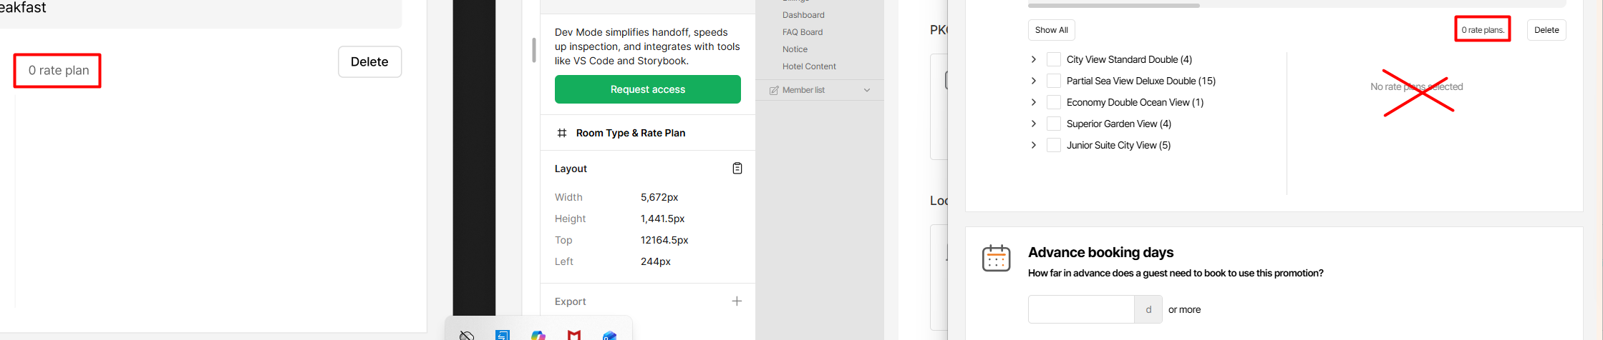Open the Gmail icon in the taskbar
This screenshot has height=340, width=1603.
coord(574,334)
